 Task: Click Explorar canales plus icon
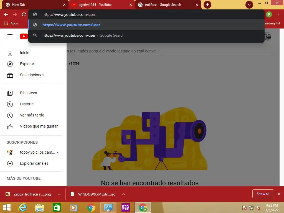(10, 164)
